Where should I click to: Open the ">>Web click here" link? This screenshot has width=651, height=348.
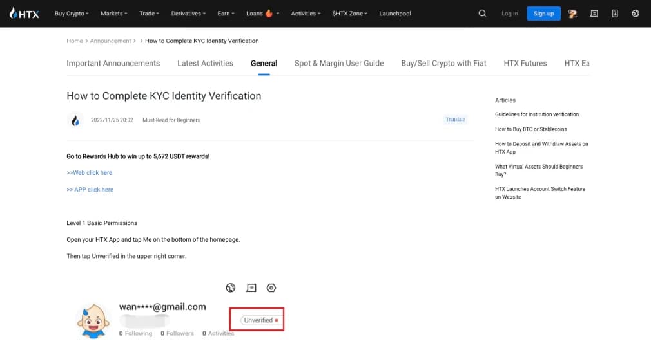89,173
